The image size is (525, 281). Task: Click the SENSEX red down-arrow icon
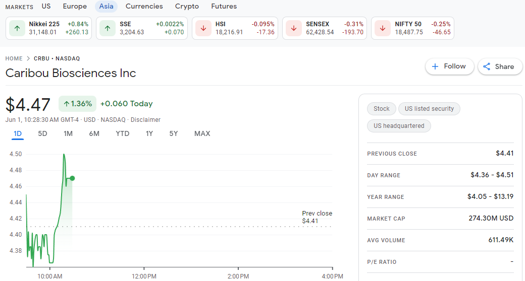tap(294, 28)
